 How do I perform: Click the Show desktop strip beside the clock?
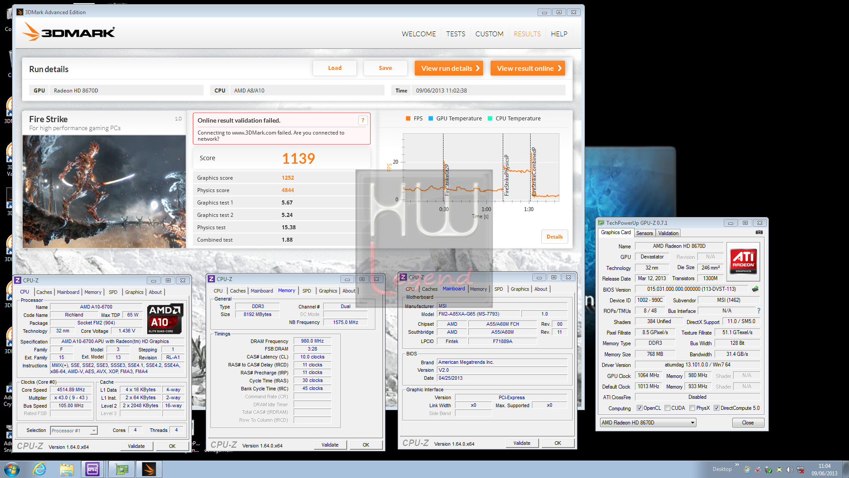pyautogui.click(x=845, y=469)
